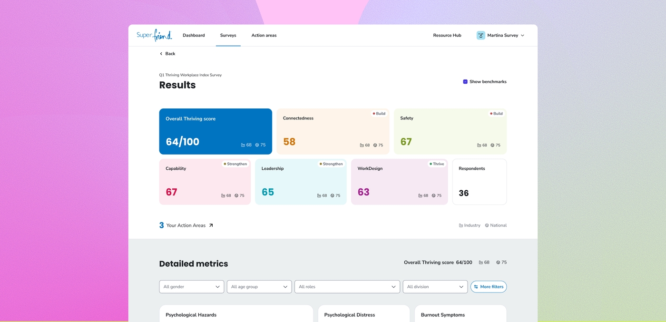Viewport: 666px width, 322px height.
Task: Open the All roles dropdown
Action: coord(347,287)
